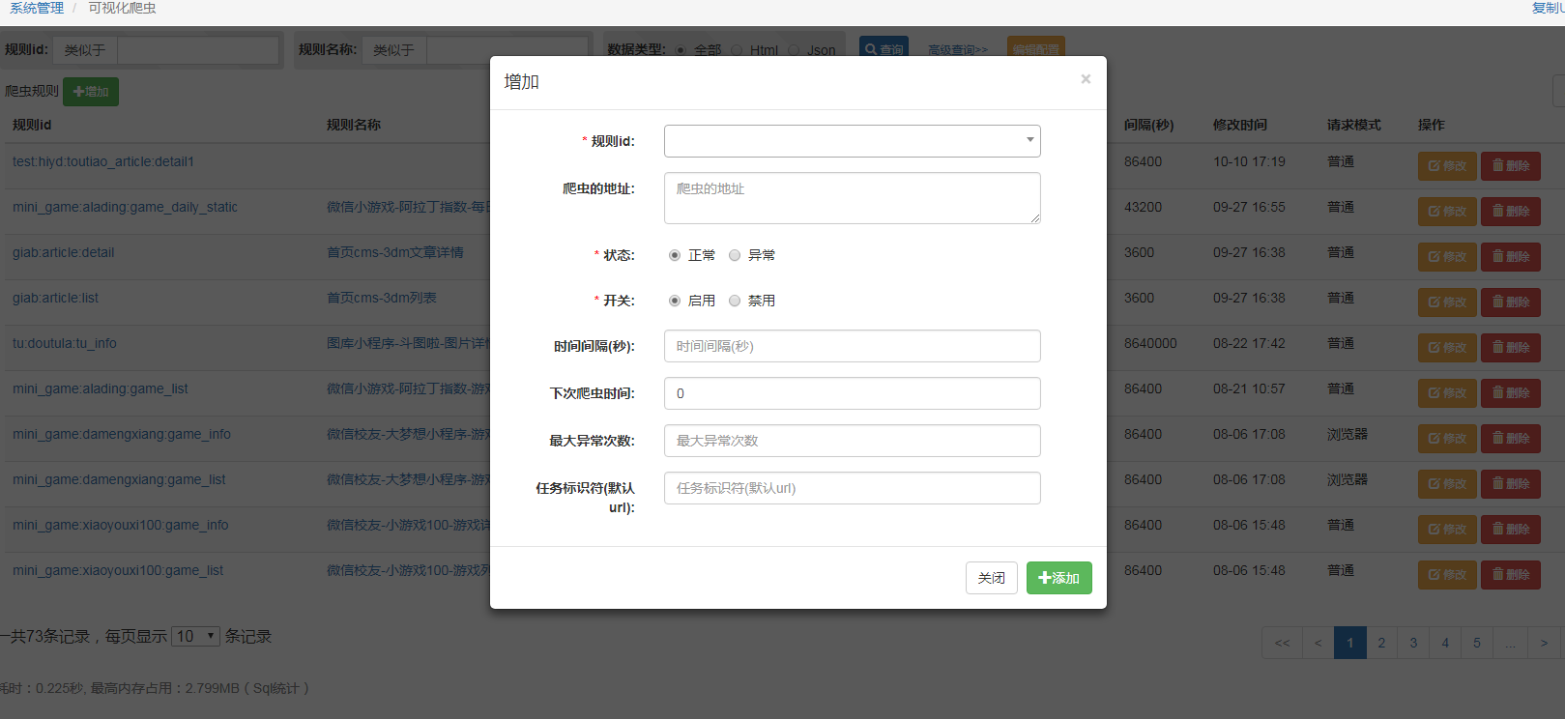This screenshot has width=1565, height=719.
Task: Click 修改 for mini_game:alading:game_list row
Action: [x=1447, y=393]
